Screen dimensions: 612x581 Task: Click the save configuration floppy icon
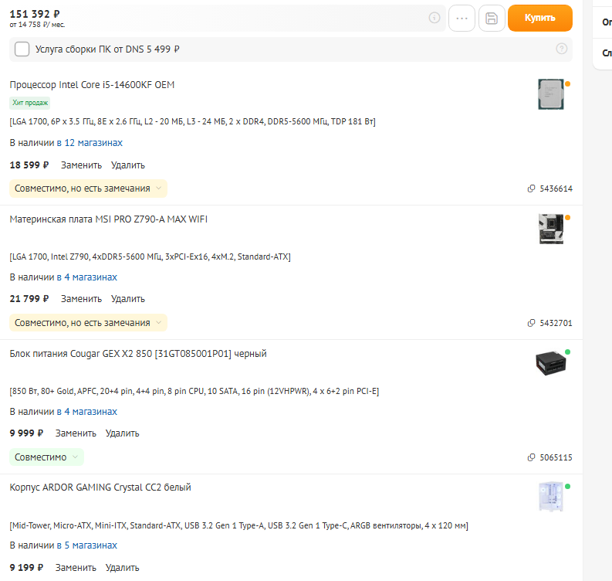coord(492,18)
